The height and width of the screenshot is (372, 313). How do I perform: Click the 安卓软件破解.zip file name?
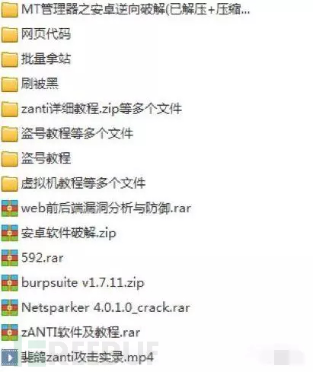(x=69, y=233)
